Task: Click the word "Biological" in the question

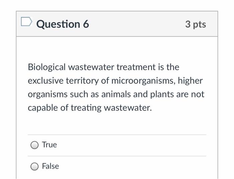Action: click(x=47, y=67)
